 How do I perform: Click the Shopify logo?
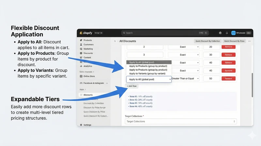86,33
